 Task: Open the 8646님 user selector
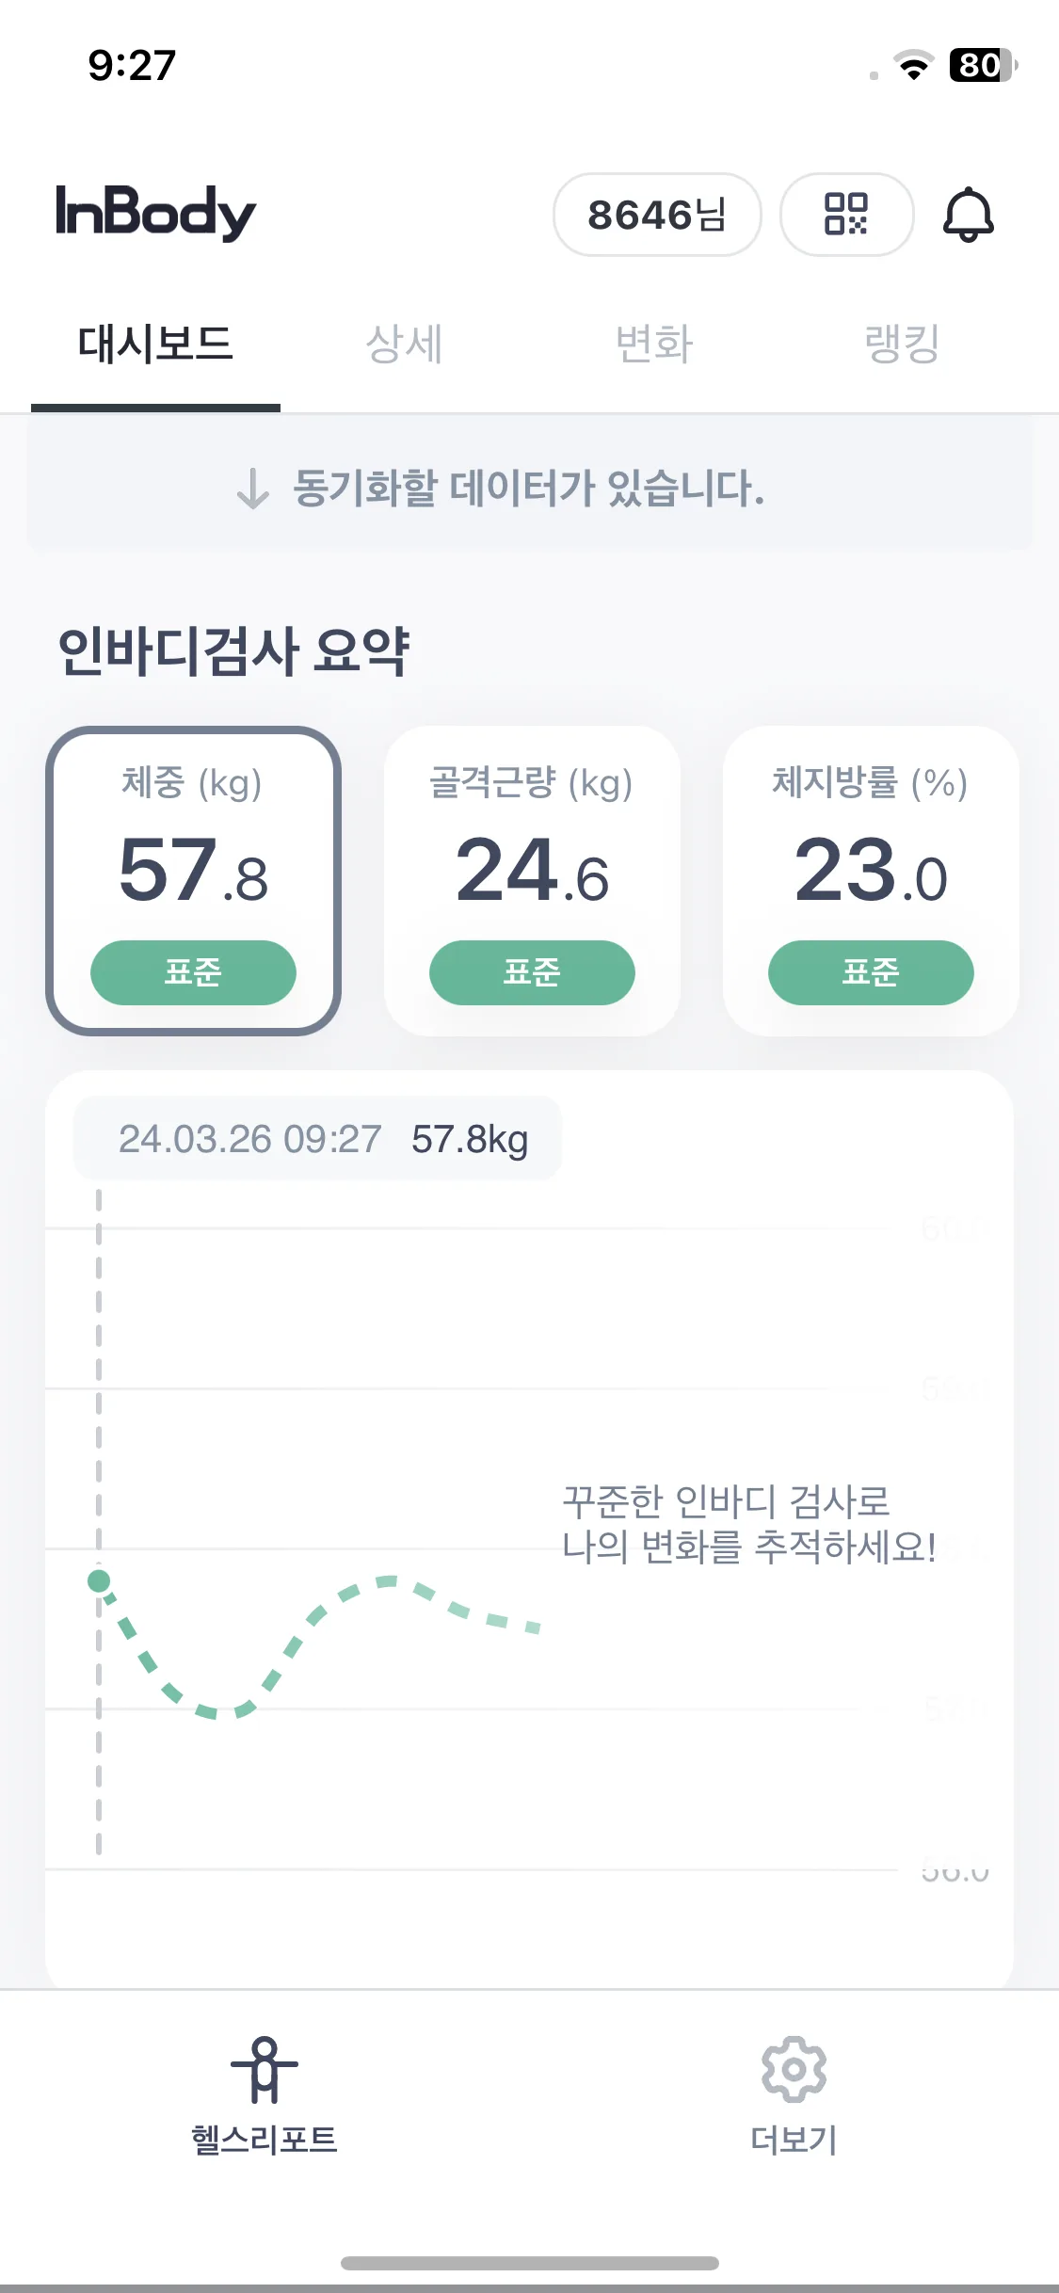pos(657,214)
